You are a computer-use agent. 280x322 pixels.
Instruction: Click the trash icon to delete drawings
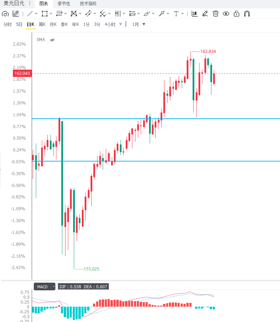click(x=216, y=14)
